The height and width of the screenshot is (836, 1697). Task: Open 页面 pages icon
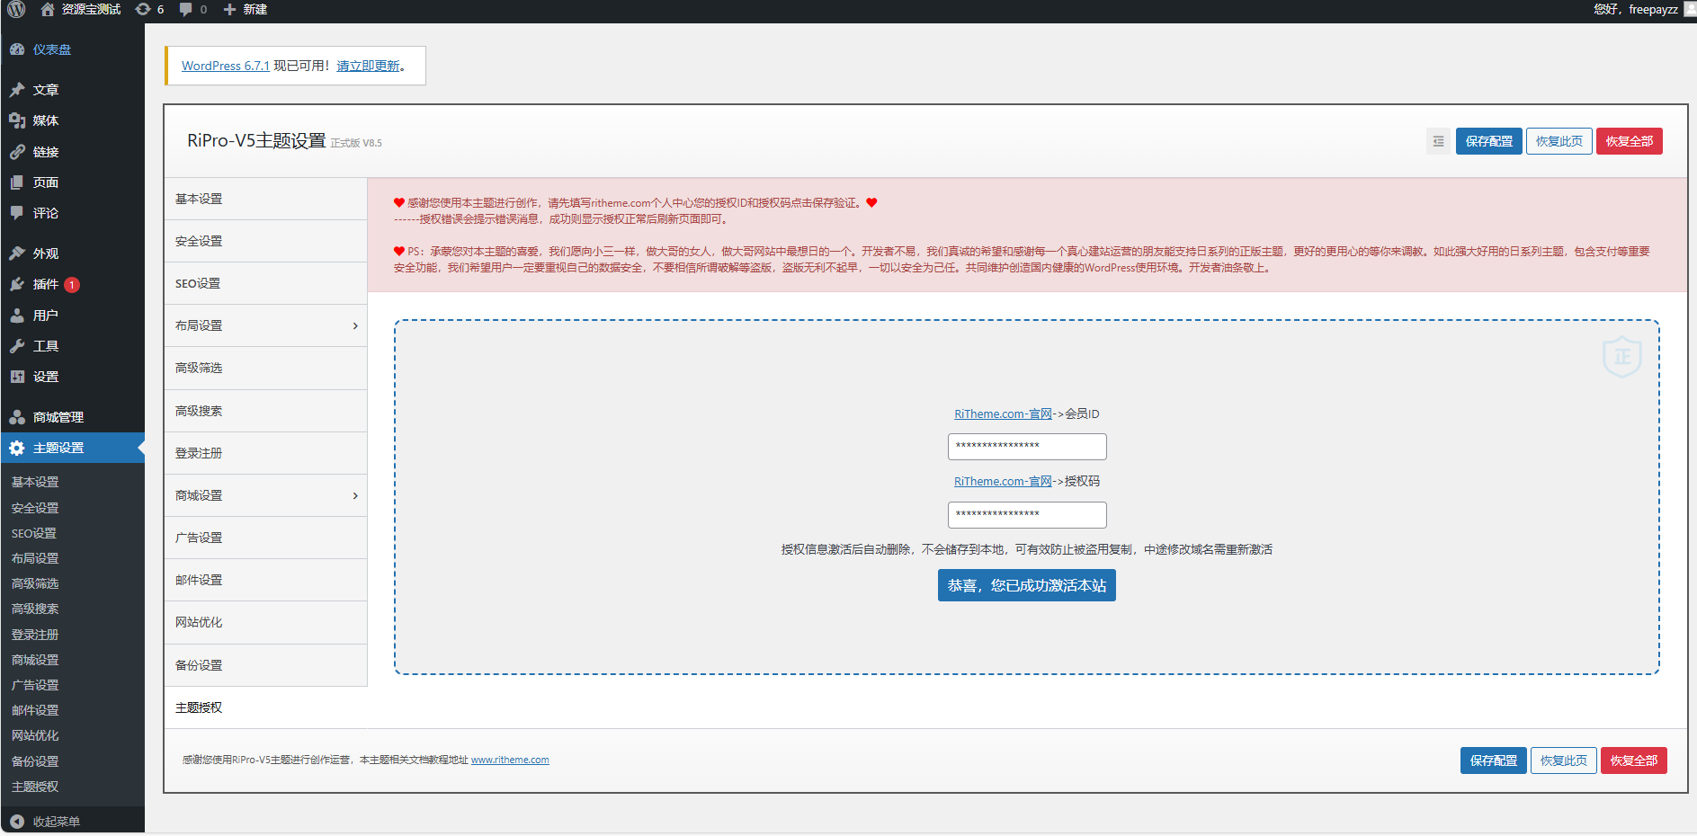tap(17, 182)
